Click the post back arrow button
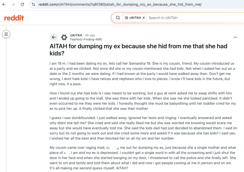 coord(54,37)
